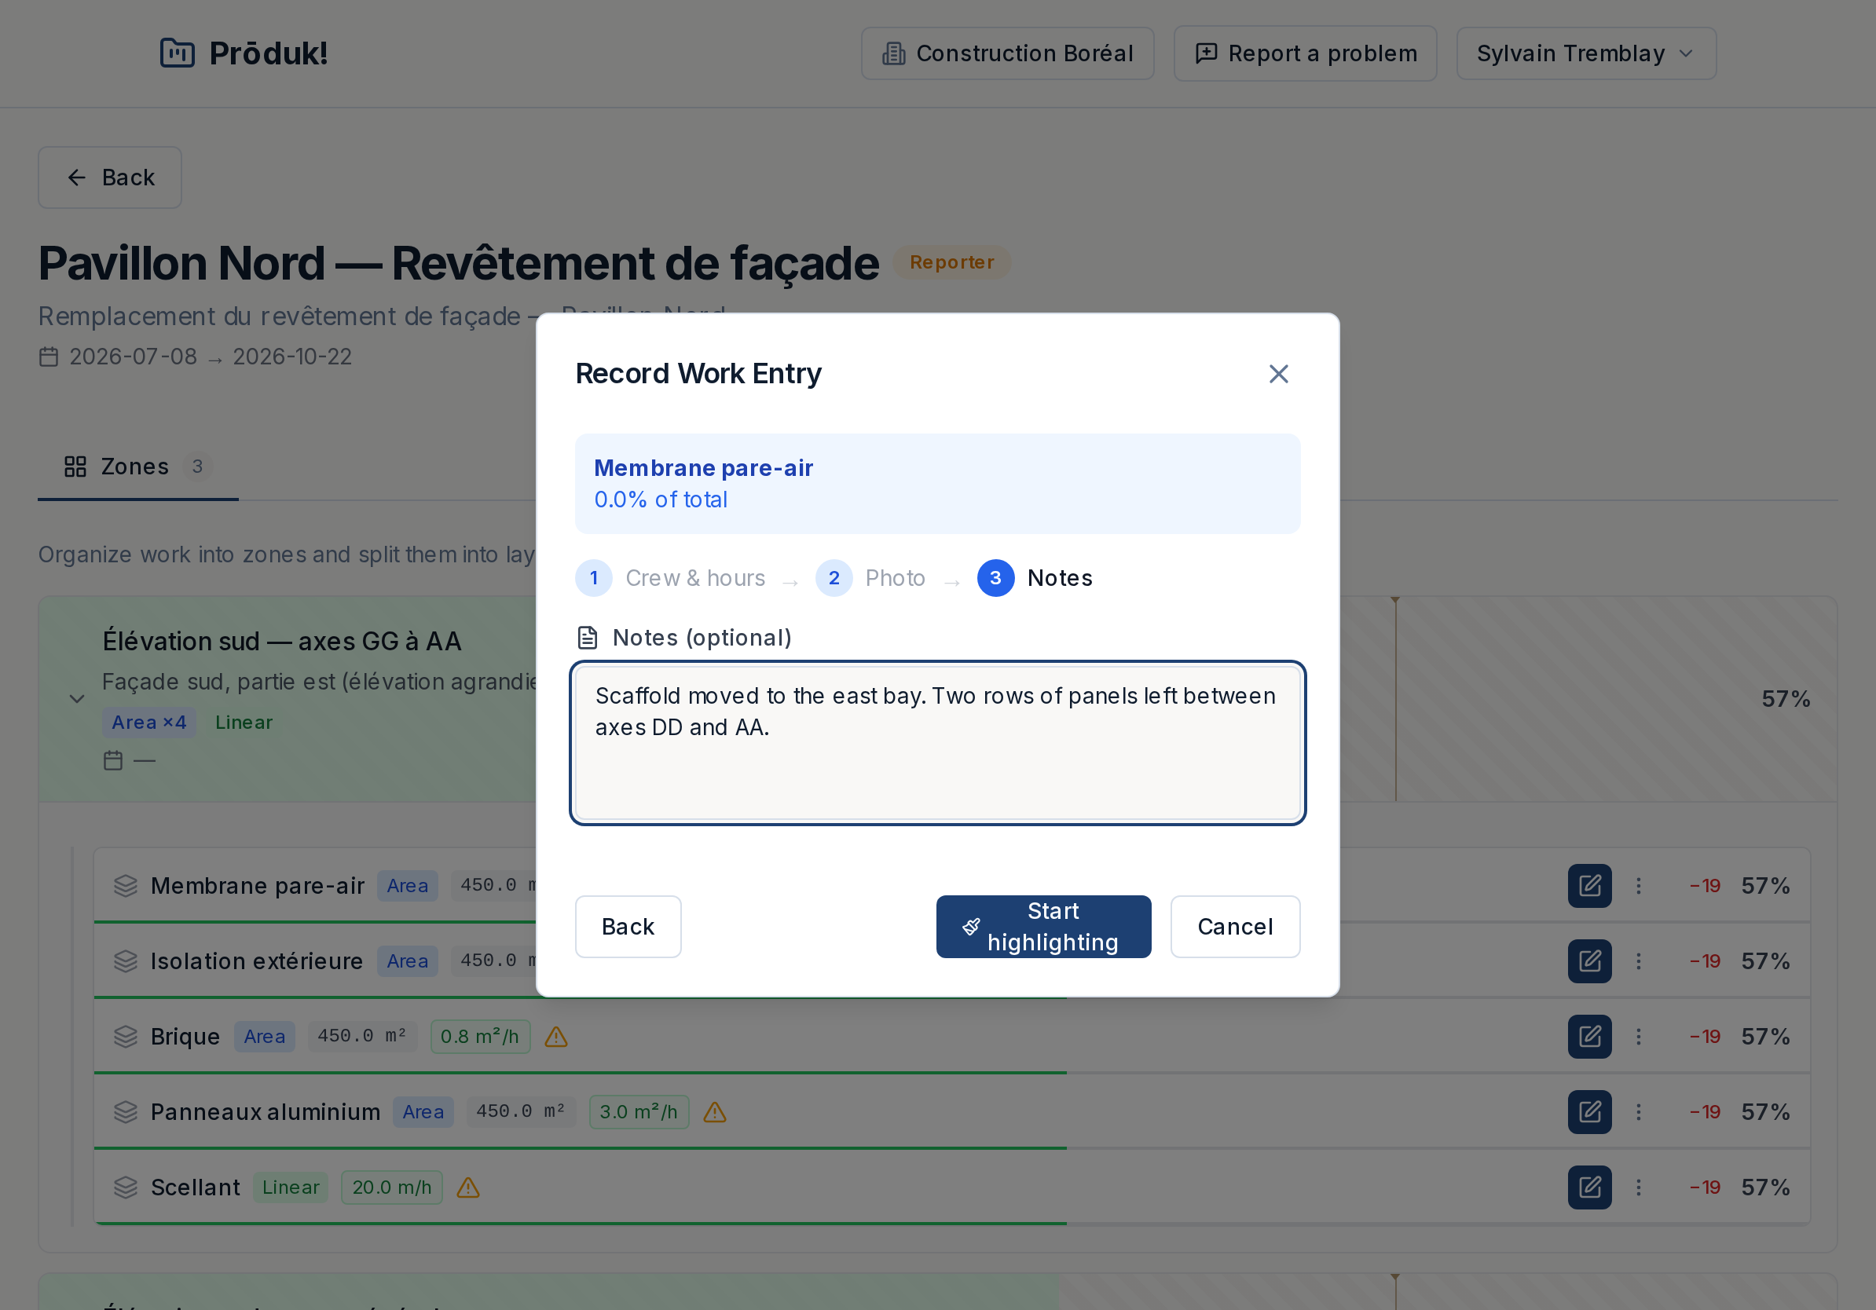
Task: Click the Reporter role badge
Action: coord(951,262)
